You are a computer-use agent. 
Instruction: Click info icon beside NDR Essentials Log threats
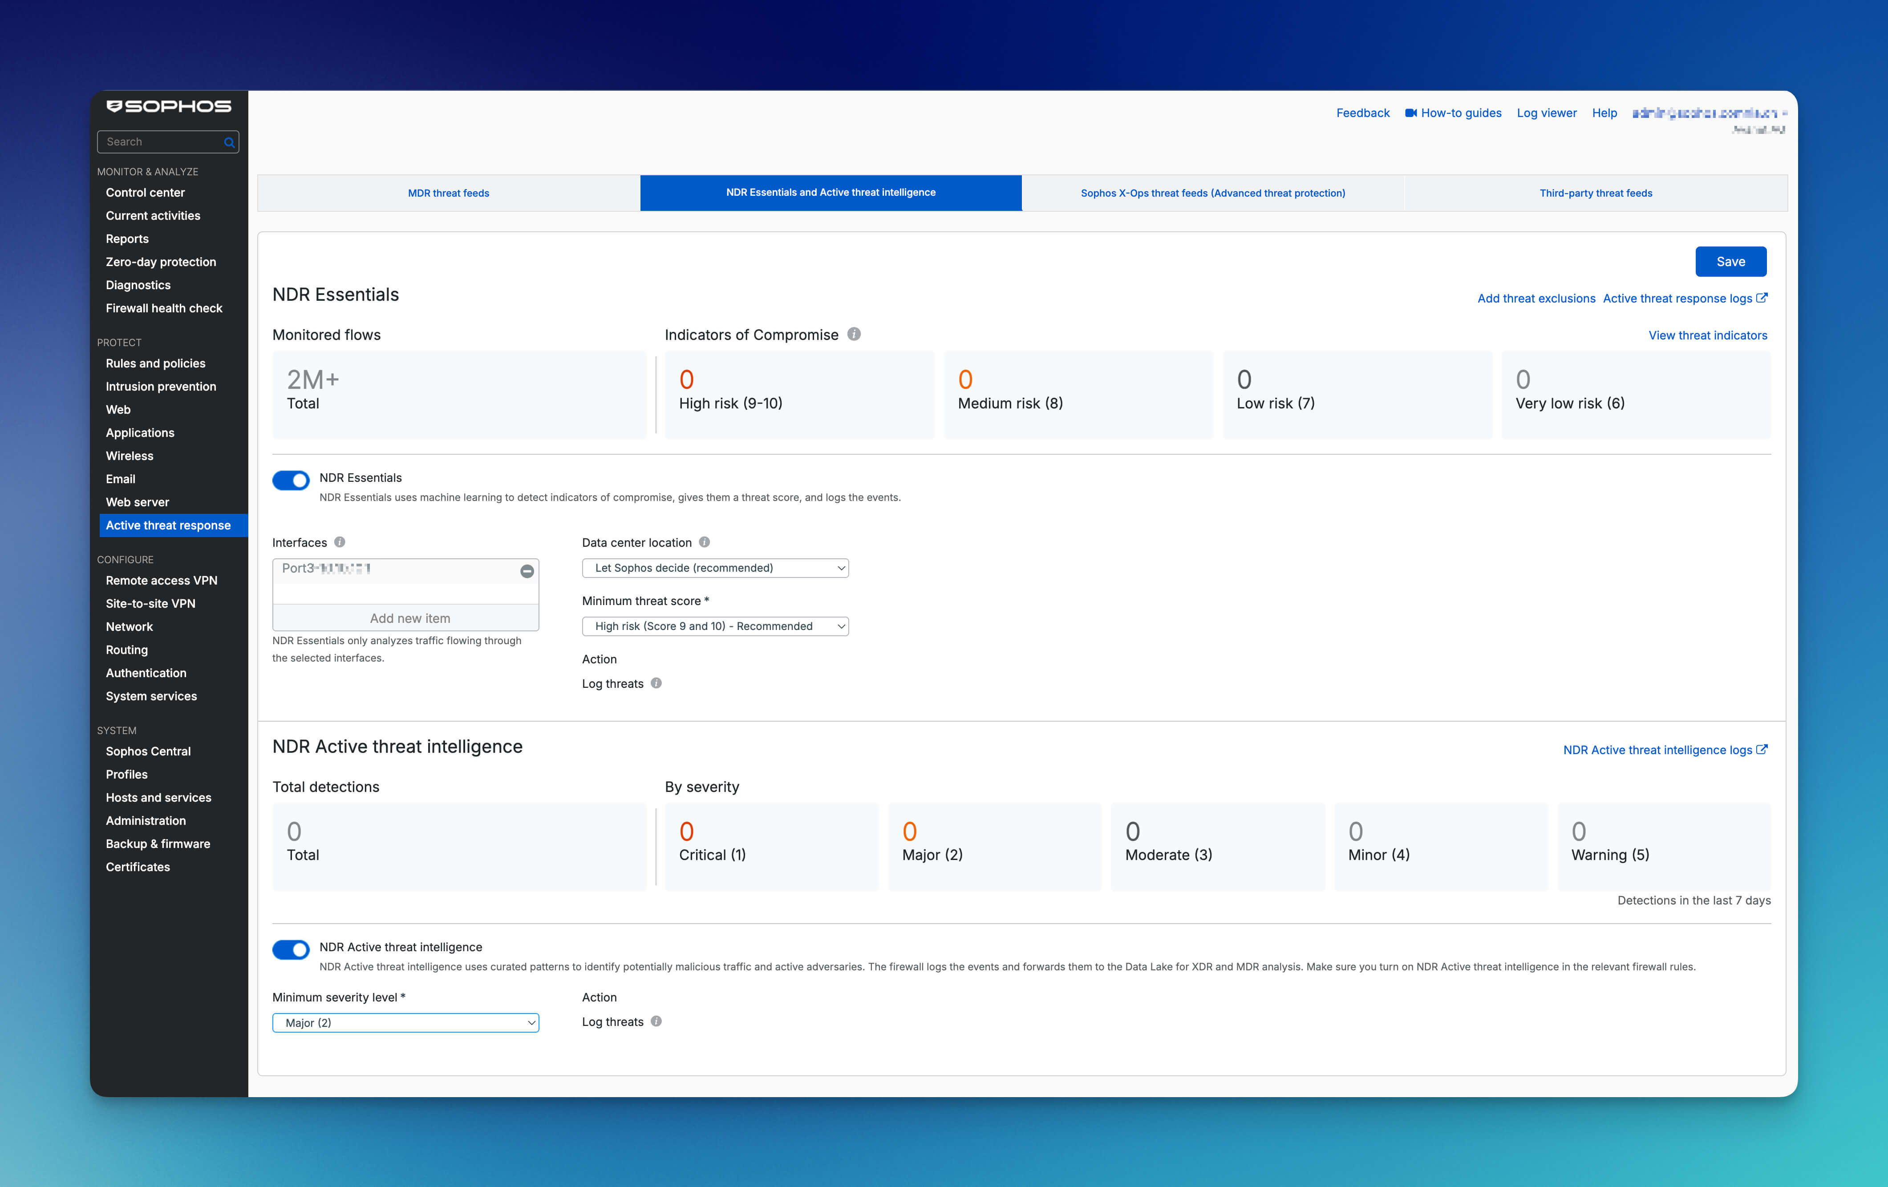pyautogui.click(x=656, y=683)
